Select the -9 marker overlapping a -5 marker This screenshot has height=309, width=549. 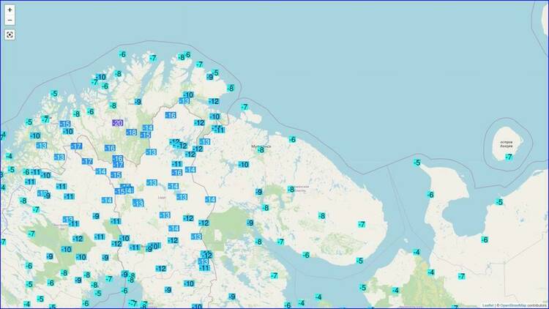[x=210, y=77]
